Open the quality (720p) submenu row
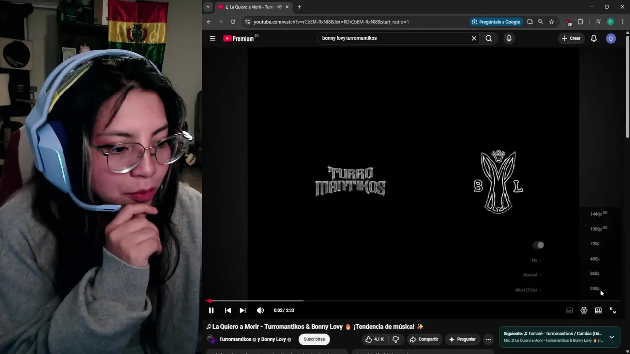The width and height of the screenshot is (630, 354). [528, 290]
